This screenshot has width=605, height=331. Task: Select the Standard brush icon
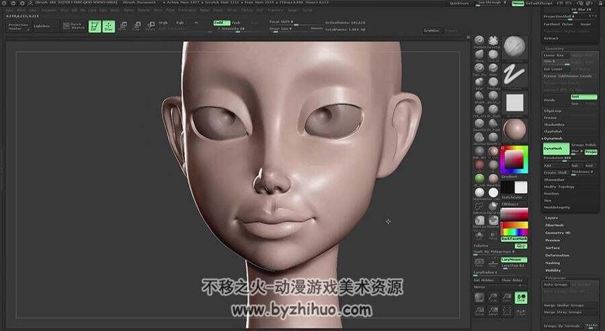[479, 40]
